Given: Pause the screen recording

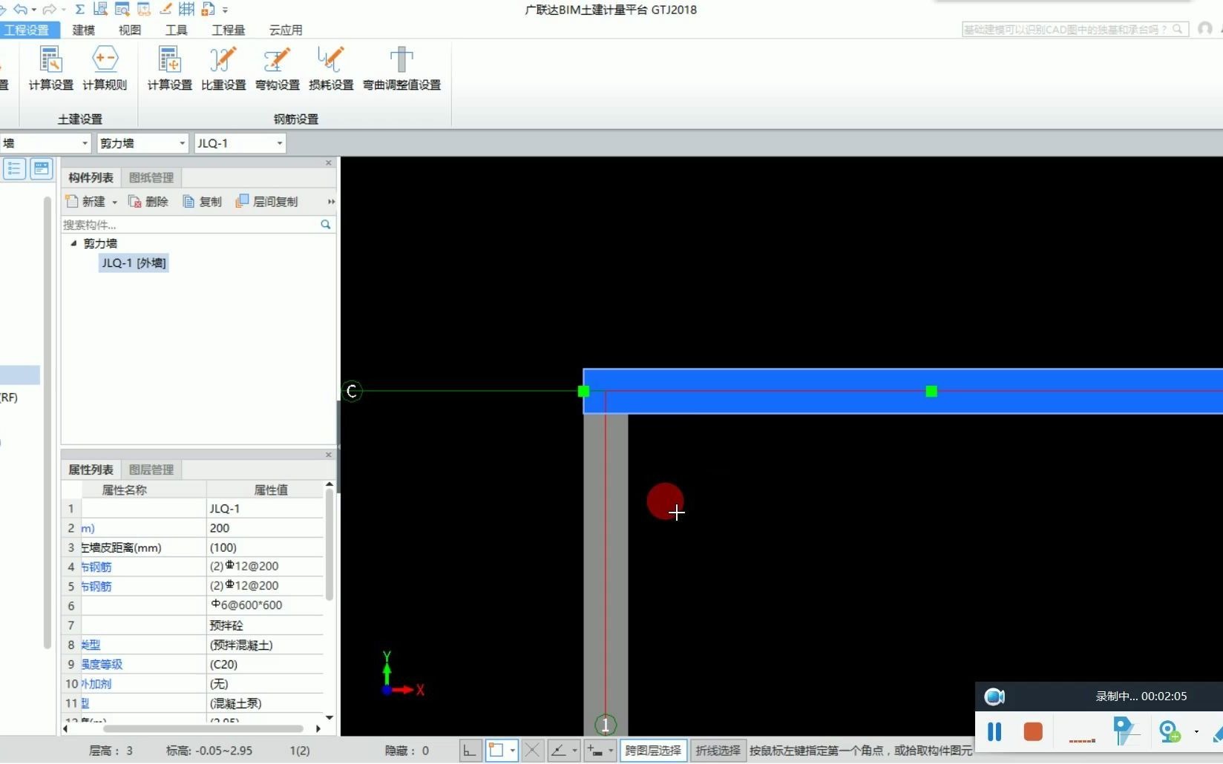Looking at the screenshot, I should pos(994,732).
